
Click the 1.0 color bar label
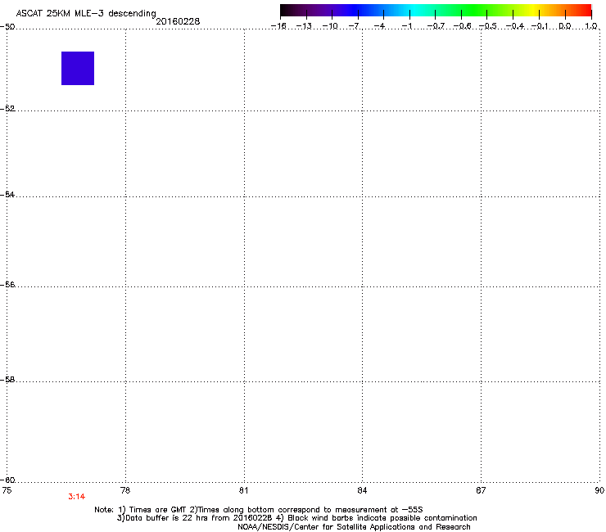(x=591, y=26)
